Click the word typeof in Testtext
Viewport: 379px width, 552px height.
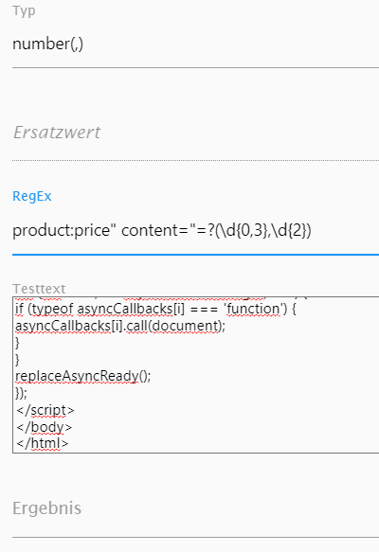(x=53, y=309)
